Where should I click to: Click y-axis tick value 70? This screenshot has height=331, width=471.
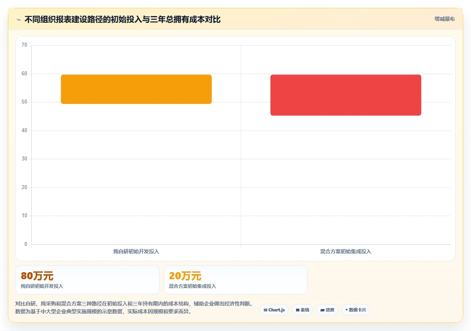[24, 45]
